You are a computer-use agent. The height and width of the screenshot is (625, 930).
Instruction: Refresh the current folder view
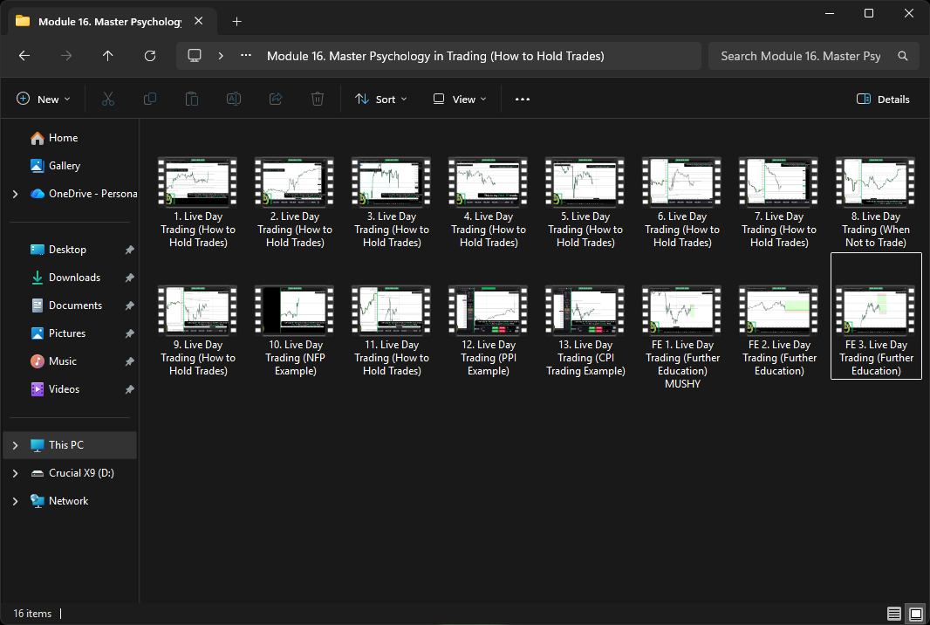(x=150, y=56)
